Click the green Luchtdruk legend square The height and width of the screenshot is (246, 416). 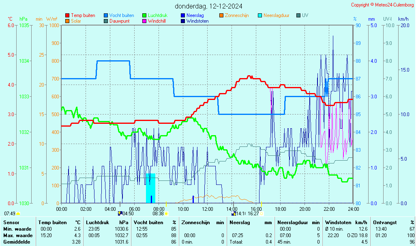point(144,15)
